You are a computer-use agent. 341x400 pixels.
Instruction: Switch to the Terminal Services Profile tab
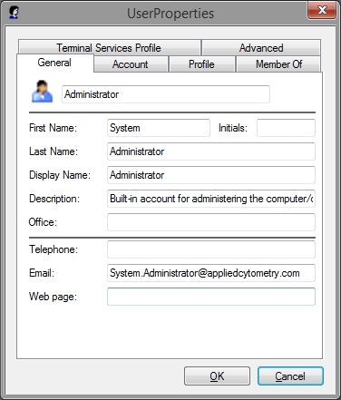pyautogui.click(x=110, y=47)
